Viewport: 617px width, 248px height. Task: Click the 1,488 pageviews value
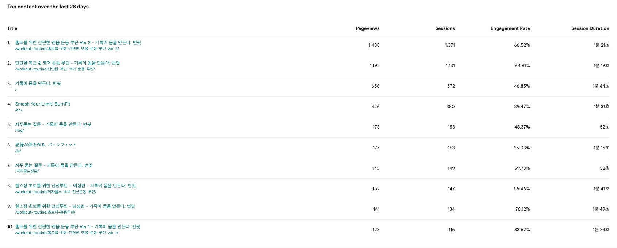tap(374, 45)
